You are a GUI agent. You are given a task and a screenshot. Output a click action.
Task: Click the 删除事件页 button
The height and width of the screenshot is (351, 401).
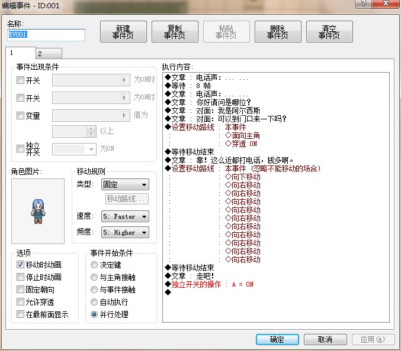coord(278,32)
